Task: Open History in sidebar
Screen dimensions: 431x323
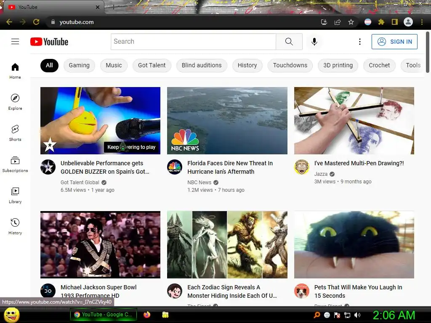Action: point(15,226)
